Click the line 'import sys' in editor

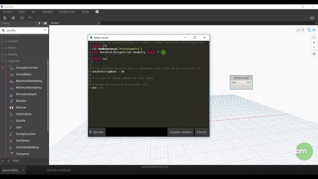point(99,59)
